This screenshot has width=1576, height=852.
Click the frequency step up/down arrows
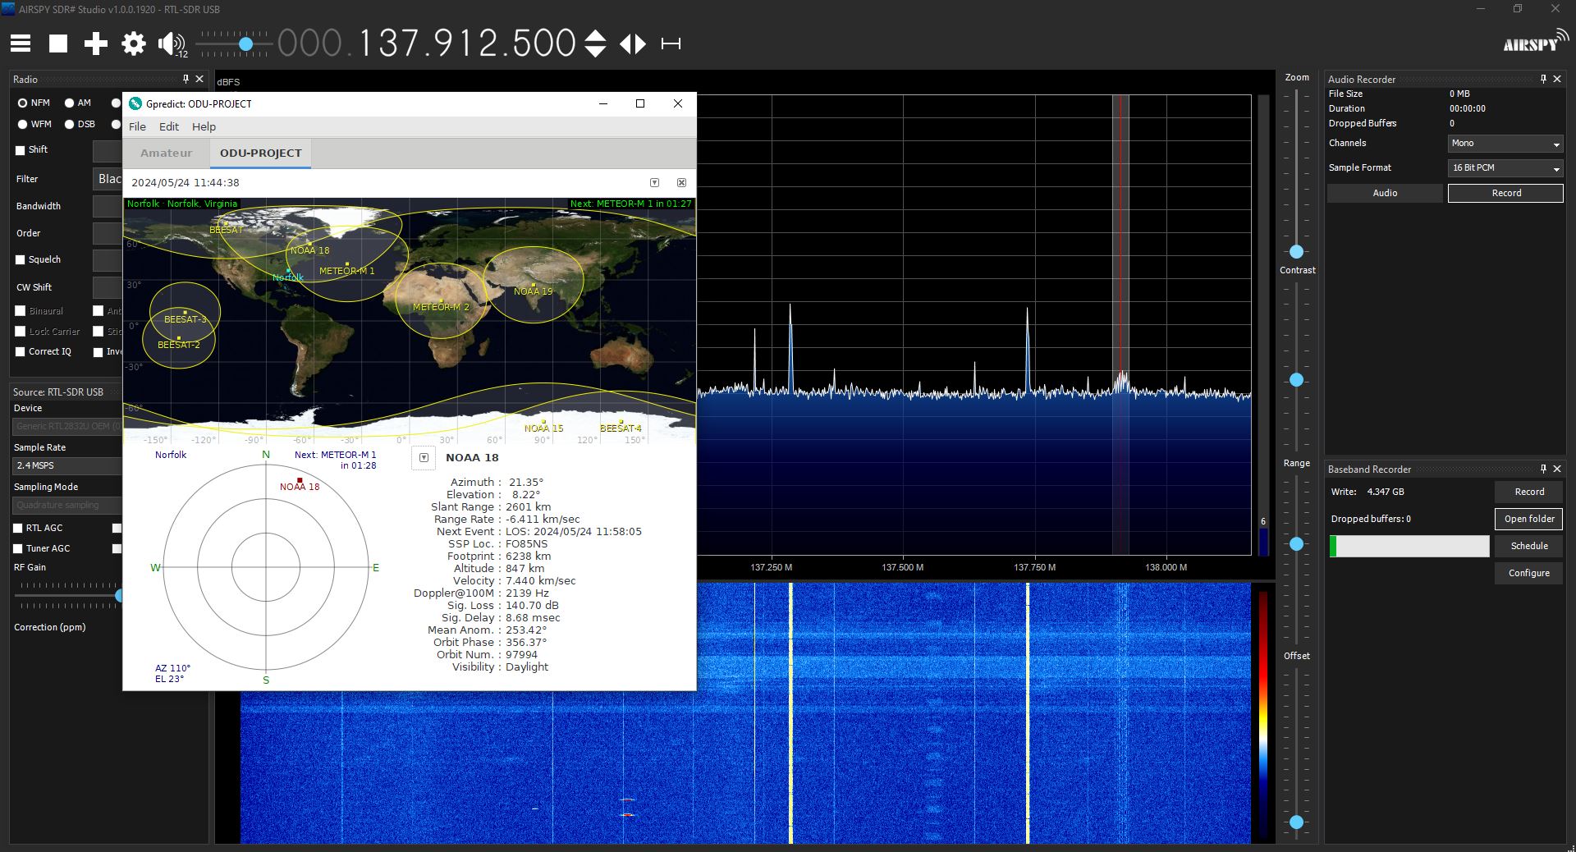(595, 44)
